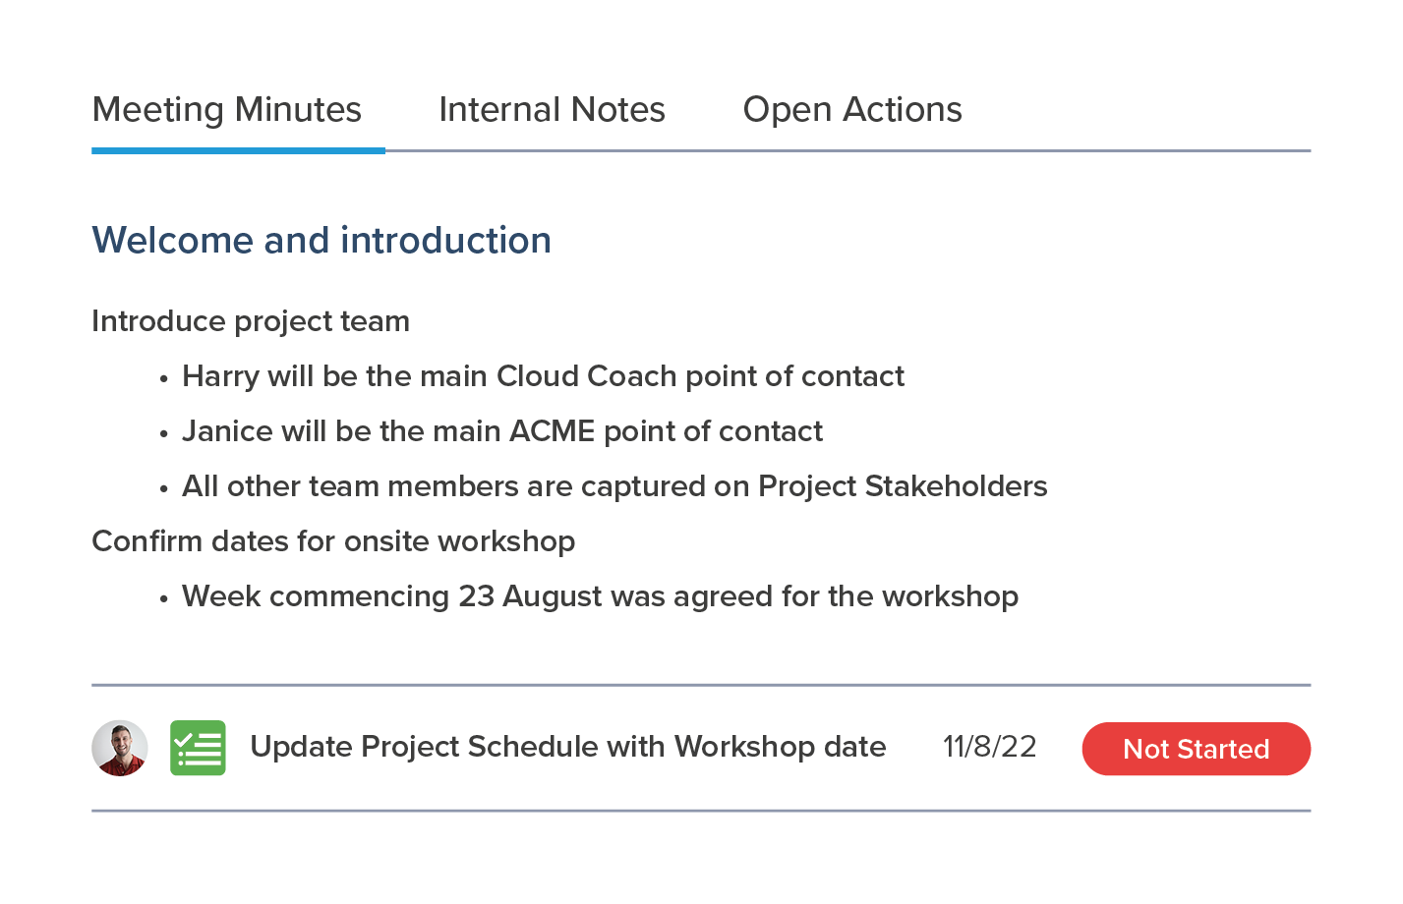Open the Meeting Minutes tab
Image resolution: width=1403 pixels, height=904 pixels.
point(227,110)
